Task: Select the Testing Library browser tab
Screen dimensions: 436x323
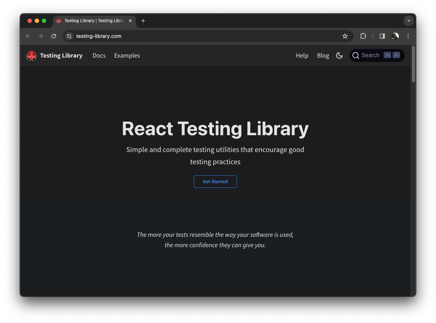Action: coord(95,21)
